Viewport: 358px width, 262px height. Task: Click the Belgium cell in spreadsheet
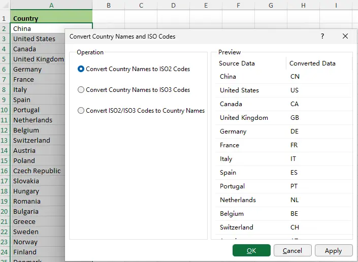click(x=38, y=130)
